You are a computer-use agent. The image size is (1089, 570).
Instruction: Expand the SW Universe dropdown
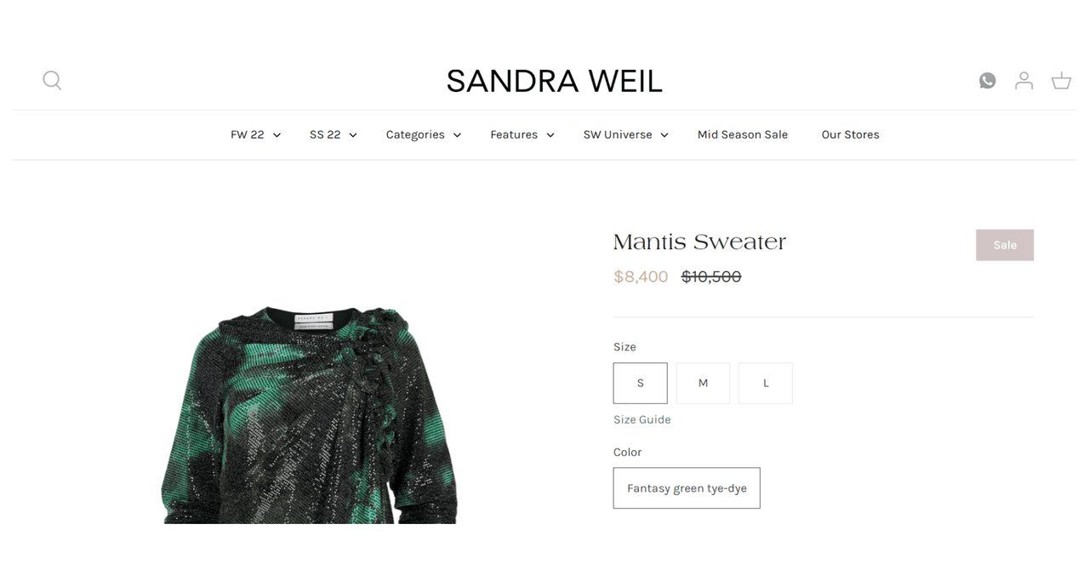(625, 134)
